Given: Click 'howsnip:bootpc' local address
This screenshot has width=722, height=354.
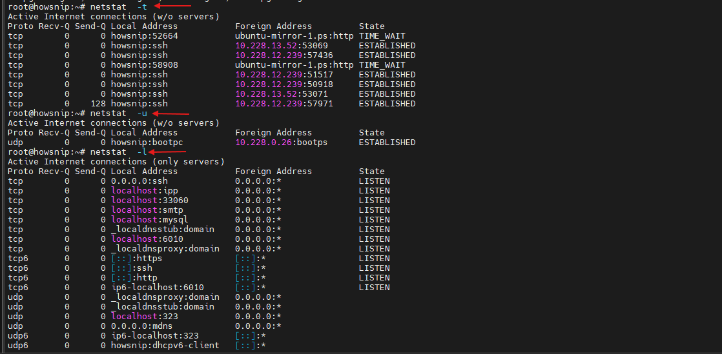Looking at the screenshot, I should pyautogui.click(x=147, y=142).
